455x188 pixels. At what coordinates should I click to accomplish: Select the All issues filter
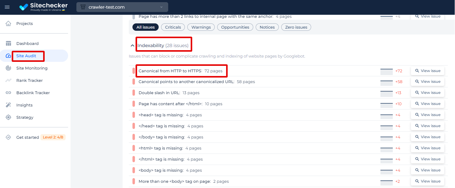[146, 27]
